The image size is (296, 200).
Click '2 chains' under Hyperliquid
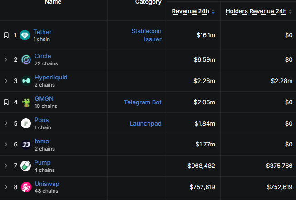coord(45,85)
